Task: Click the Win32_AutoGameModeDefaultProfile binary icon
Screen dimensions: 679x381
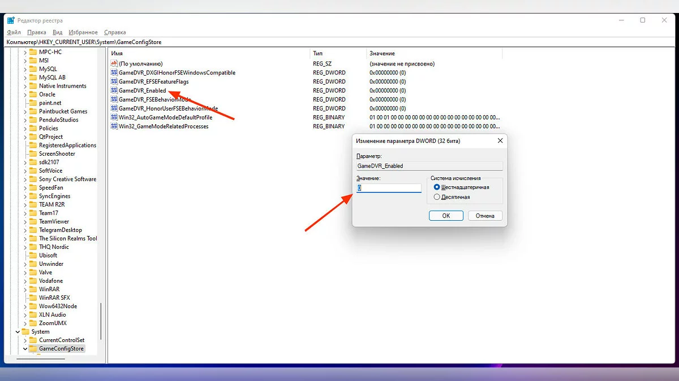Action: point(114,117)
